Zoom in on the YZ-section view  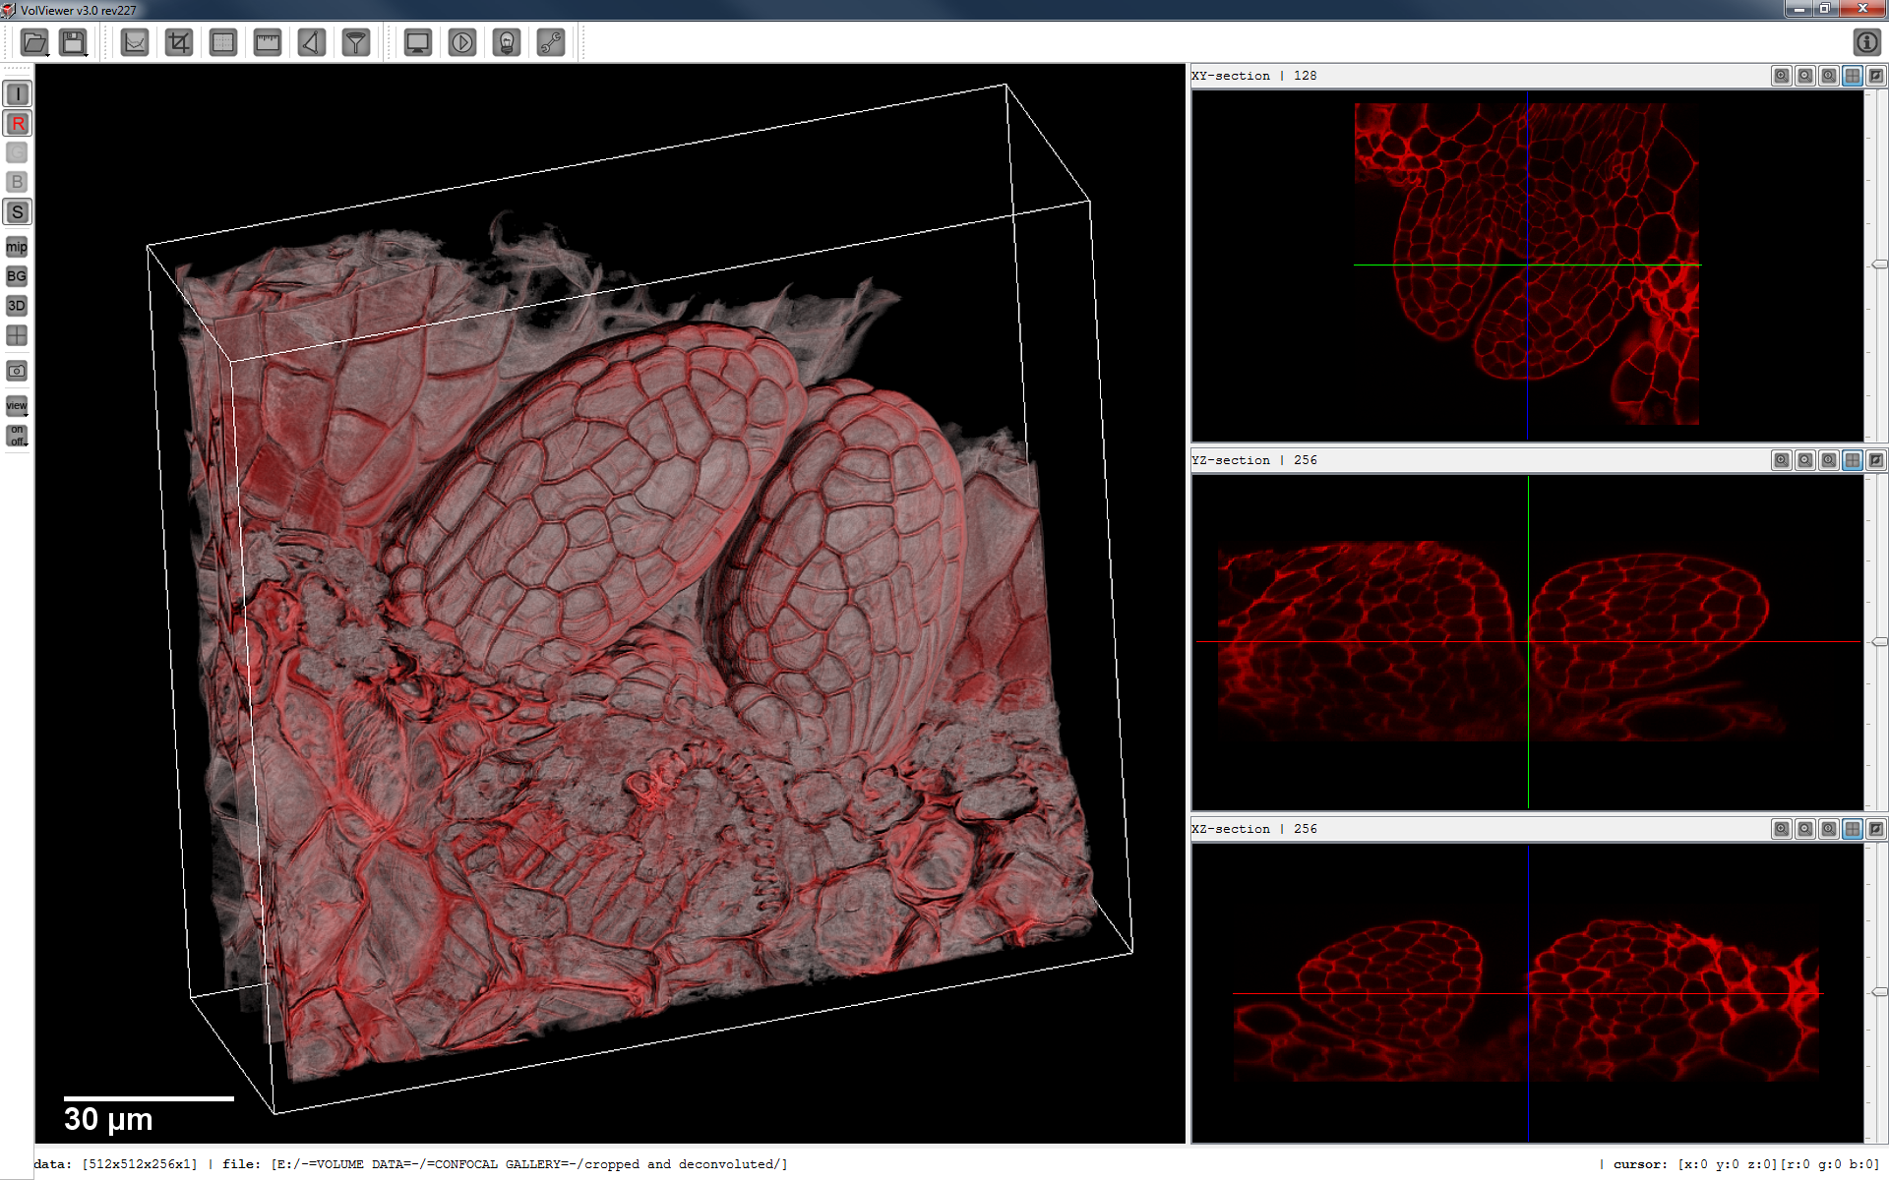1782,460
